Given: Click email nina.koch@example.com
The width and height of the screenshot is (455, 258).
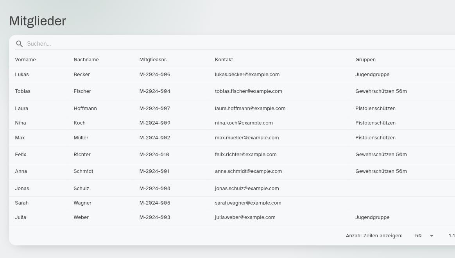Looking at the screenshot, I should pos(244,123).
